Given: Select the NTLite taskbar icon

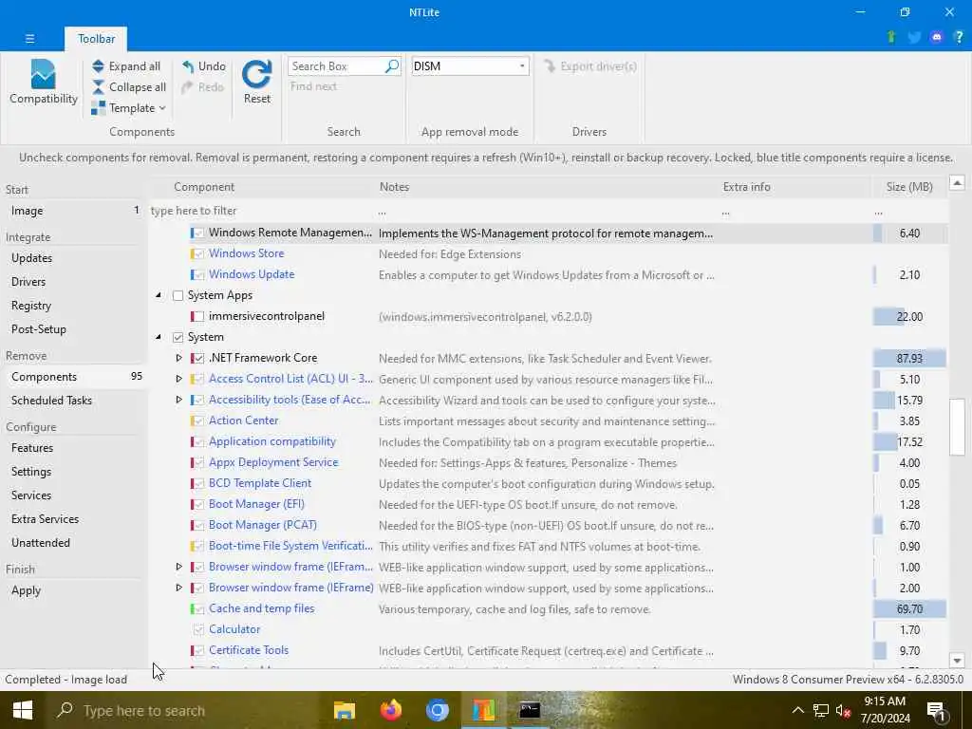Looking at the screenshot, I should tap(483, 710).
